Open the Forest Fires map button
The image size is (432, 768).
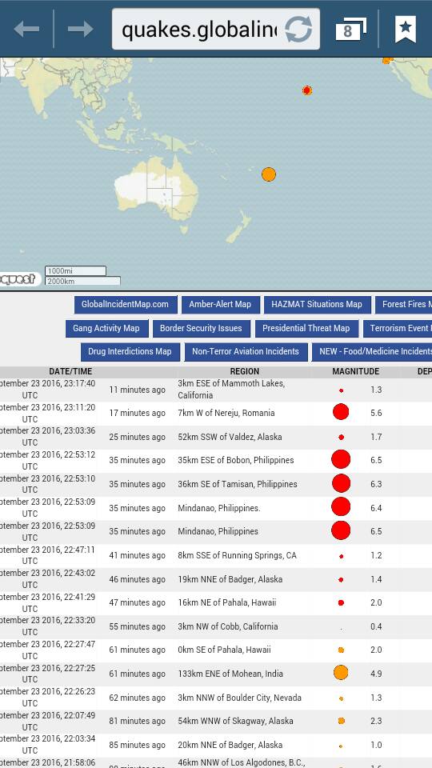(x=403, y=305)
